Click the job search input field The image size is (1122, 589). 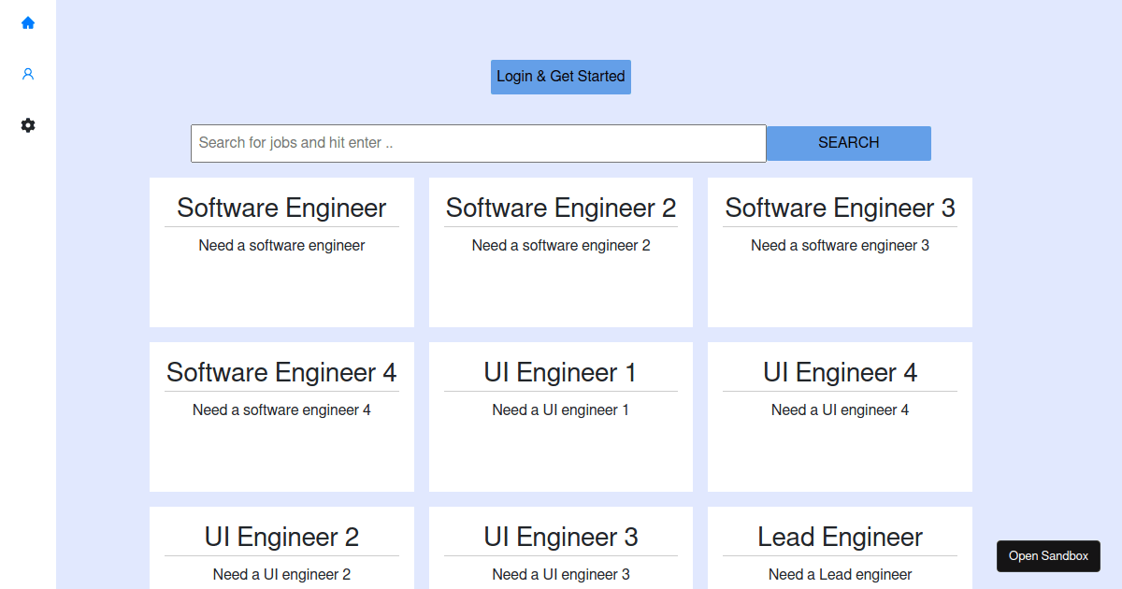[478, 143]
